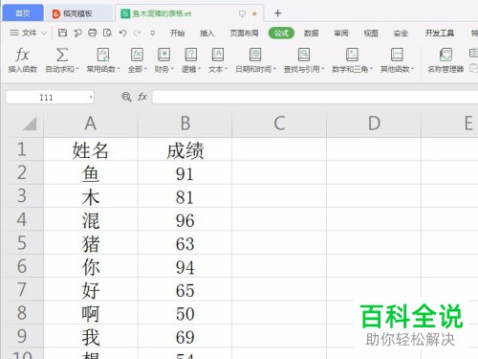Screen dimensions: 478x359
Task: Click the Insert Function fx icon
Action: (22, 55)
